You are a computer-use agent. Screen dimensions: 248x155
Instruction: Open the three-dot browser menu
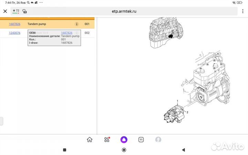click(x=242, y=11)
